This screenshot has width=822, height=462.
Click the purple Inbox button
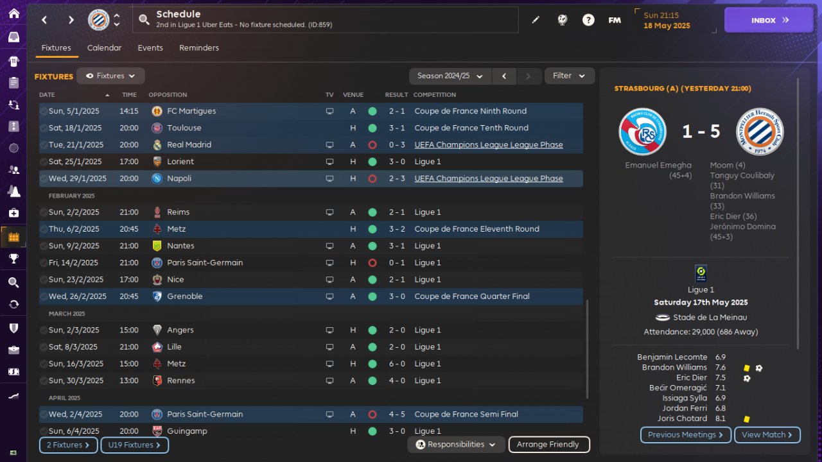[x=768, y=20]
